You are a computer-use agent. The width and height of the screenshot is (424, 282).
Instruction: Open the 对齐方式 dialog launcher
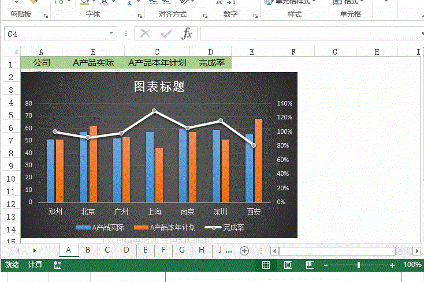coord(205,16)
